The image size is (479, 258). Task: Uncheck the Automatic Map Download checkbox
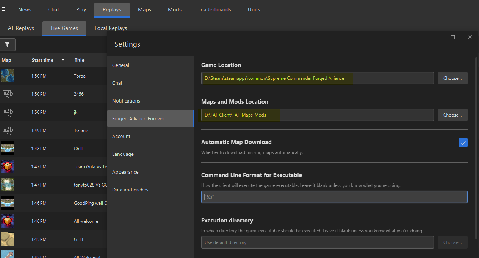pos(463,143)
